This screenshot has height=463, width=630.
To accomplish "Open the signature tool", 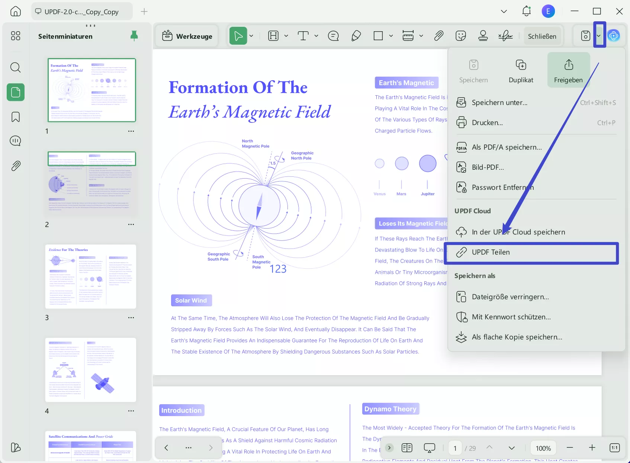I will click(505, 36).
